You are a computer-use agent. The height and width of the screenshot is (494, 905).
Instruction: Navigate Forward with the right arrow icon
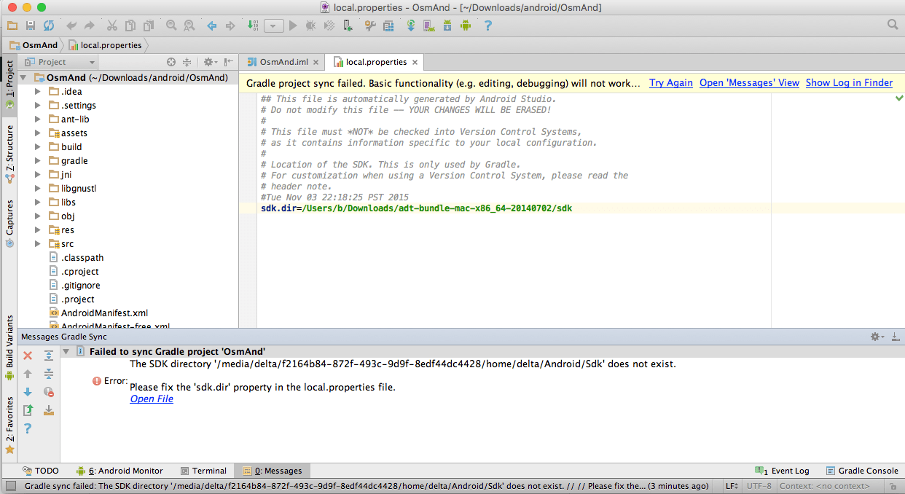tap(230, 26)
